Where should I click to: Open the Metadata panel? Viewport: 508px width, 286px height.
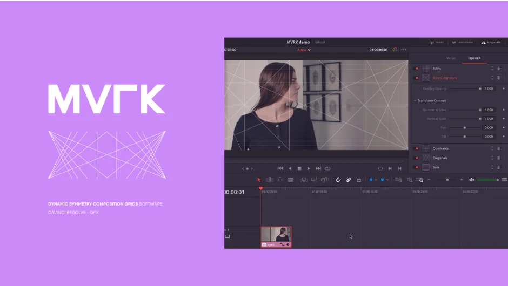coord(463,43)
